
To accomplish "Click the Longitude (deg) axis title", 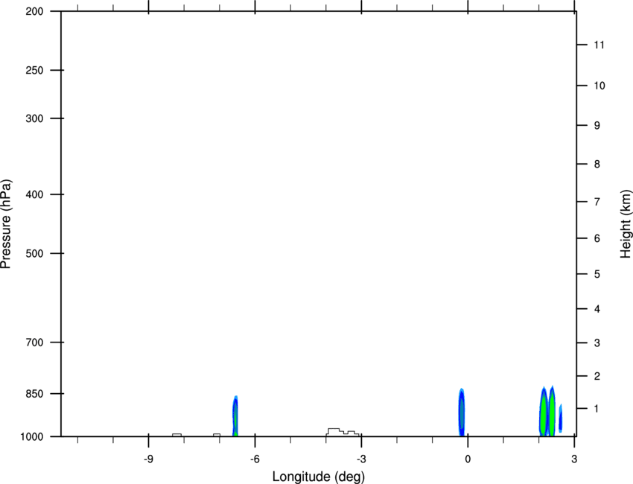I will pyautogui.click(x=319, y=477).
